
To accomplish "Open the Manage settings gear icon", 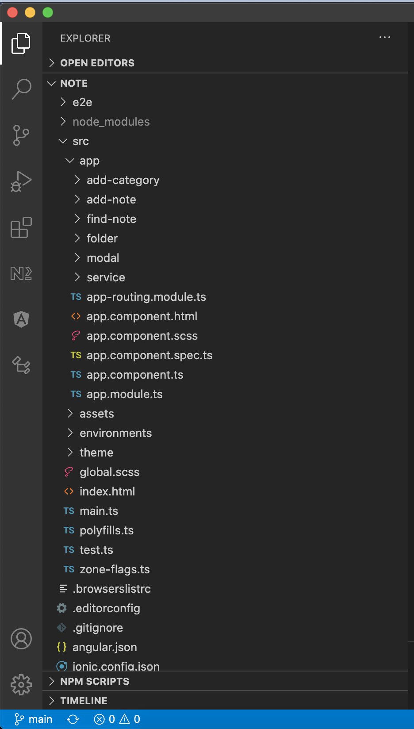I will point(21,684).
